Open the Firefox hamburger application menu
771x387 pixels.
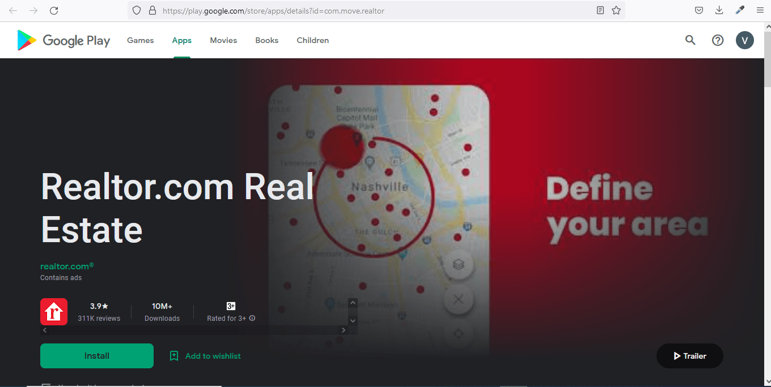(x=760, y=11)
